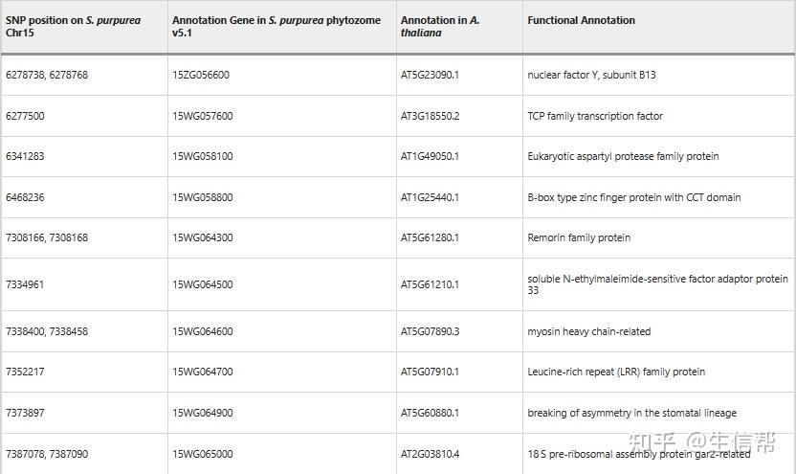This screenshot has height=474, width=796.
Task: Click the "Annotation in A. thaliana" column header
Action: (x=440, y=26)
